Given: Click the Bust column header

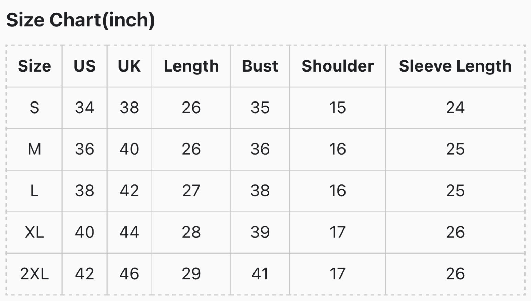Looking at the screenshot, I should [x=260, y=66].
